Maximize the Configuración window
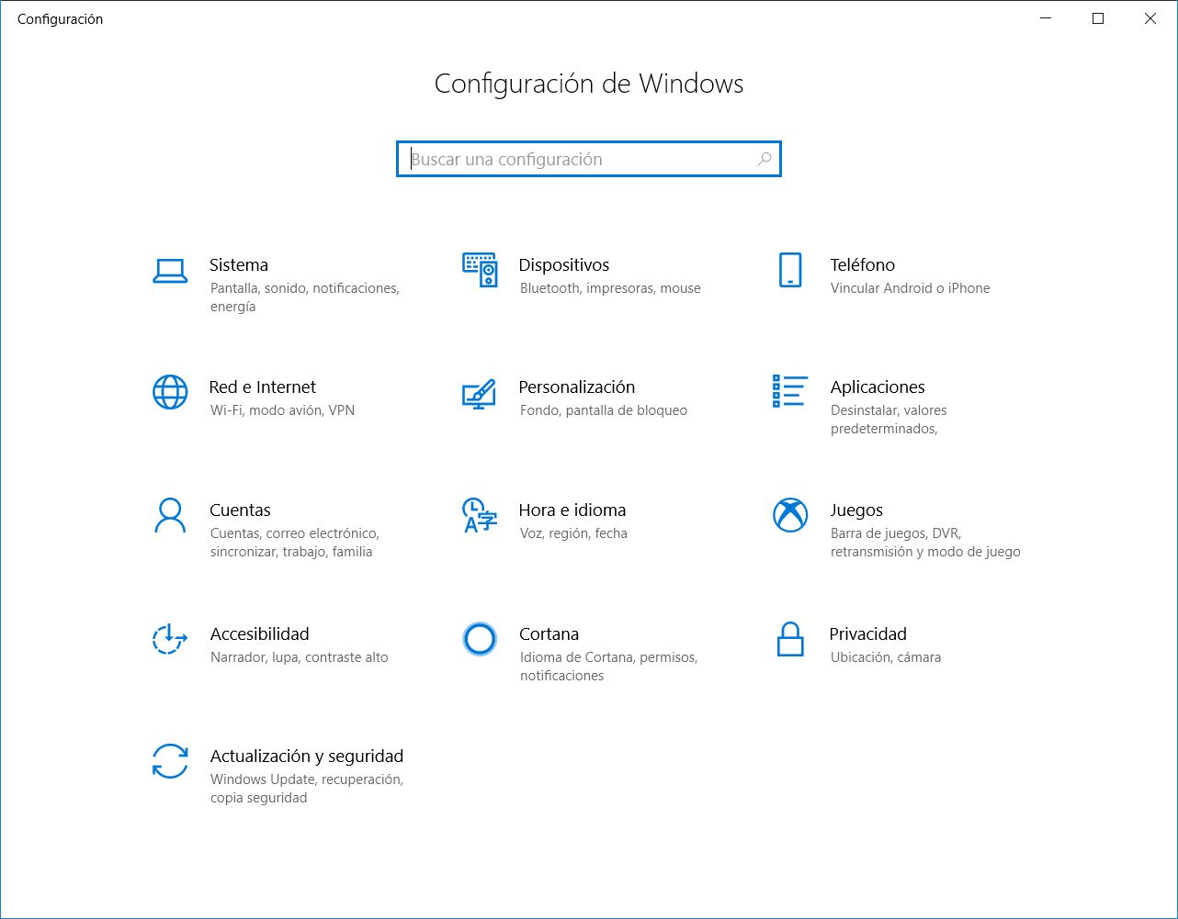Viewport: 1178px width, 919px height. pos(1098,18)
